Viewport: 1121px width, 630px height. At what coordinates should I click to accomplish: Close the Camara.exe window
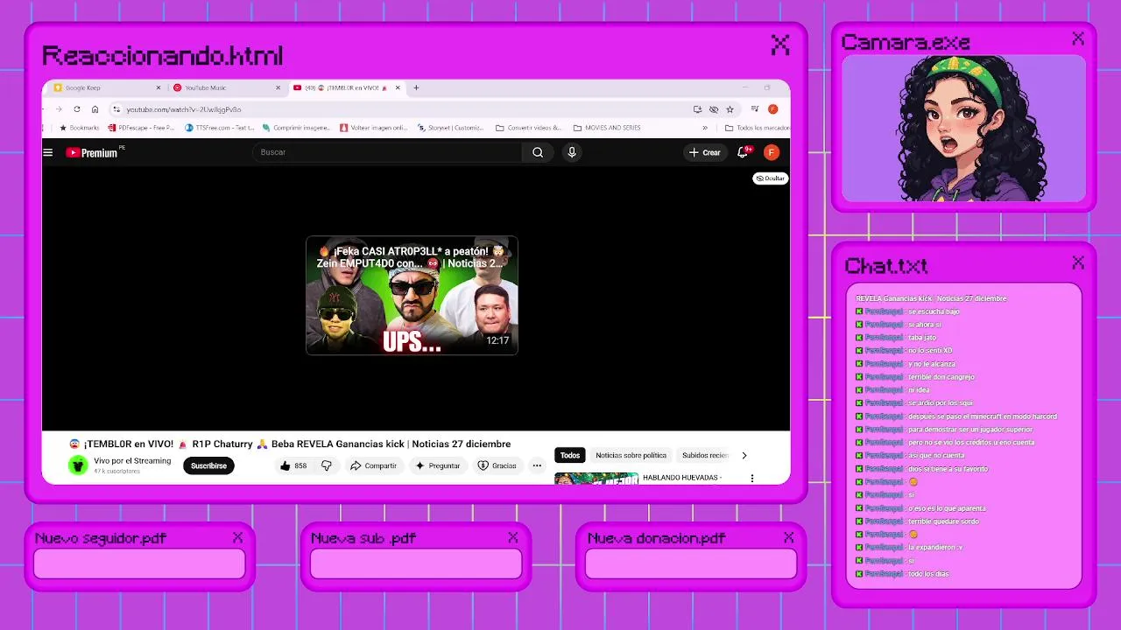pyautogui.click(x=1078, y=38)
